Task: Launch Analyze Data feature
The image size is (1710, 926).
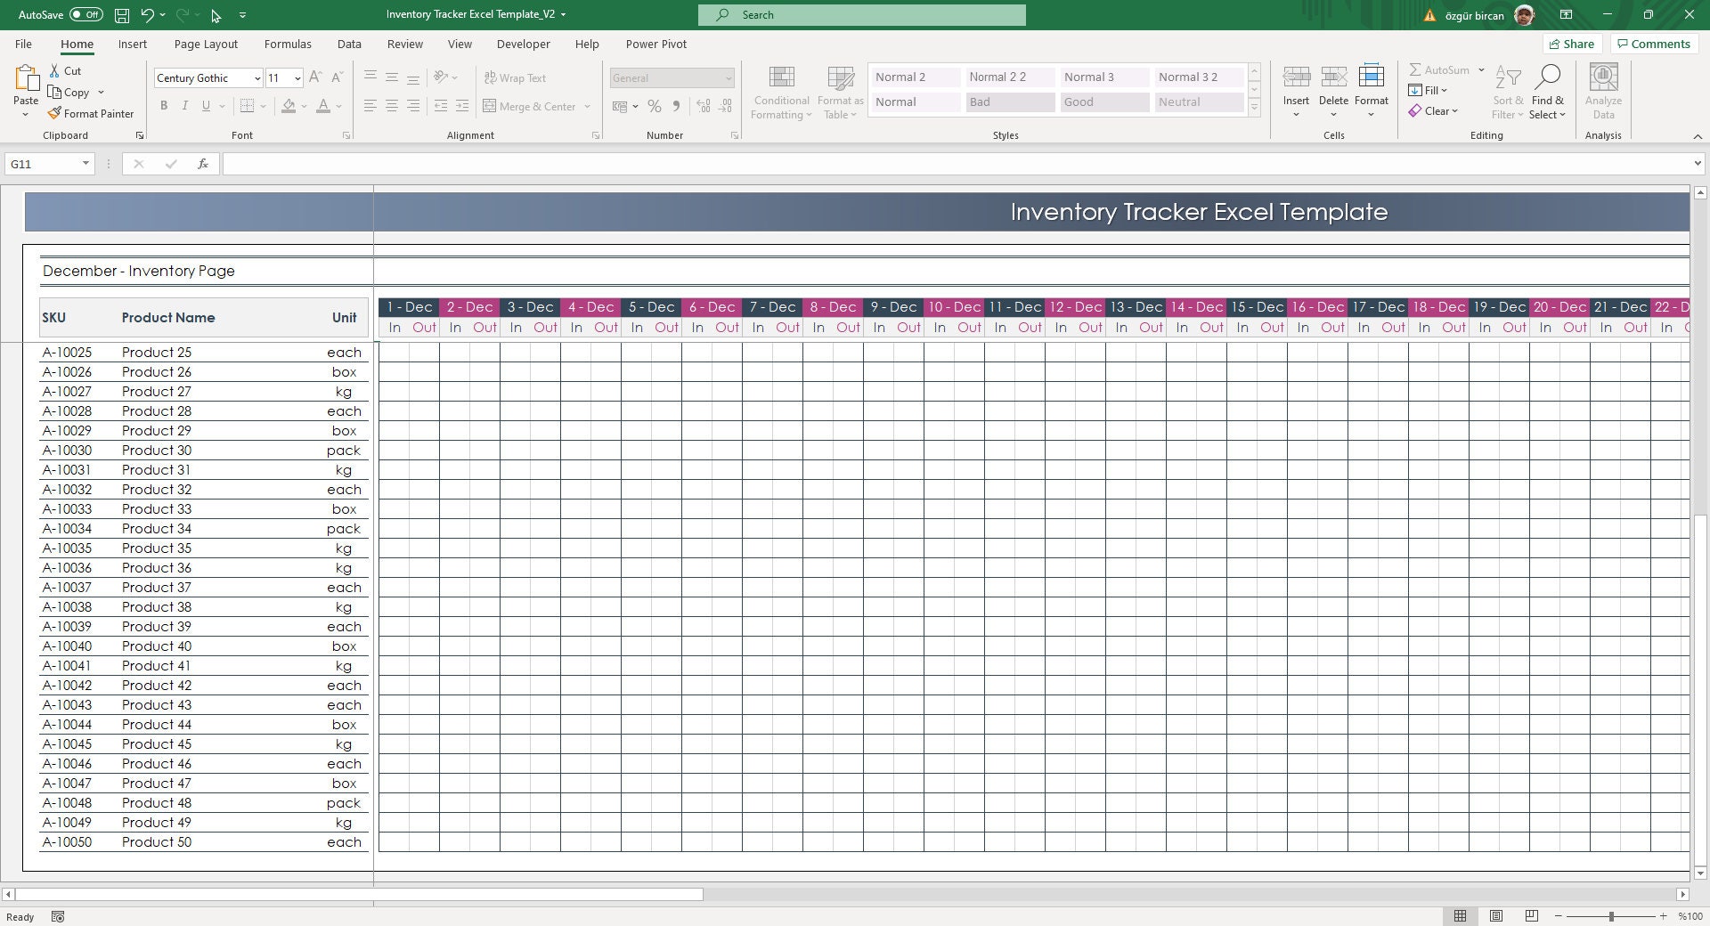Action: point(1602,92)
